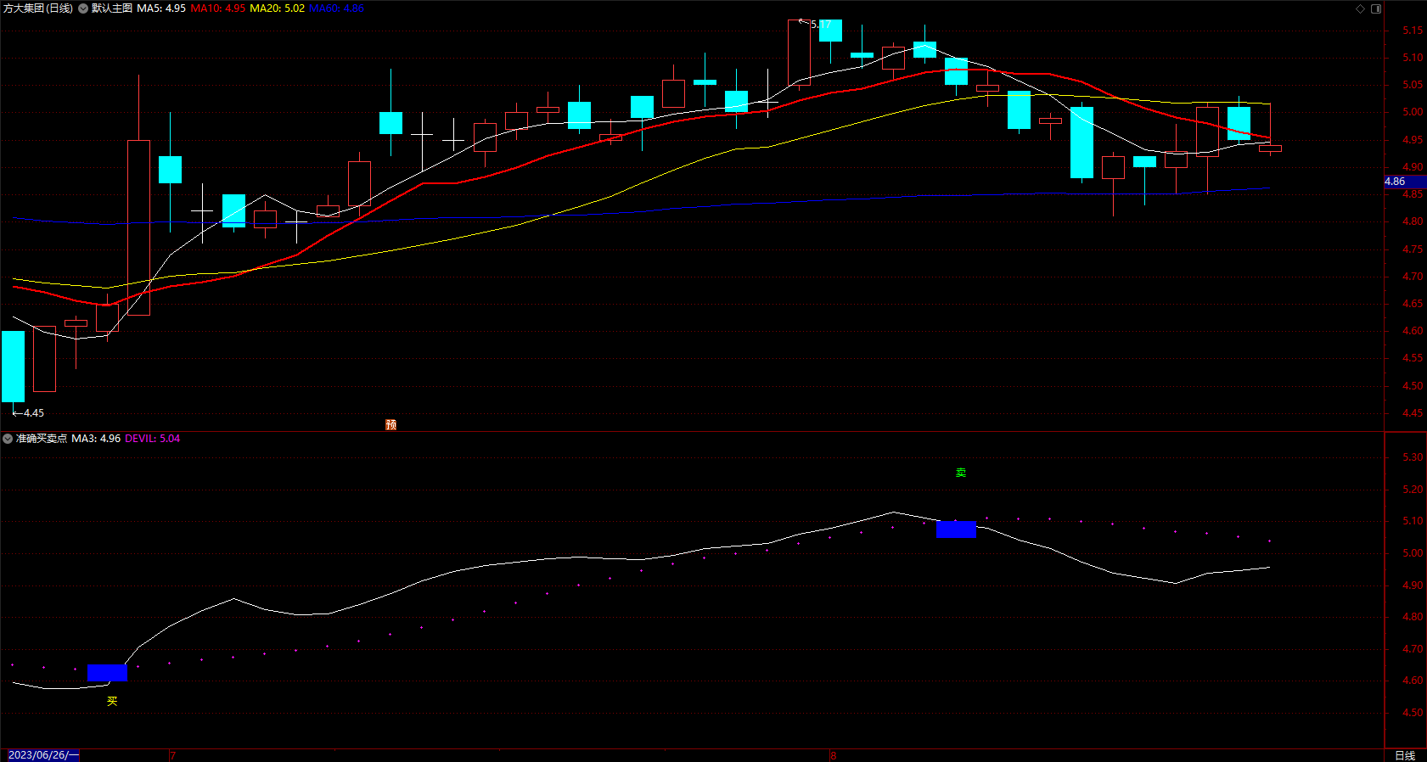The width and height of the screenshot is (1427, 762).
Task: Select the DEVIL: 5.04 indicator value
Action: (x=153, y=439)
